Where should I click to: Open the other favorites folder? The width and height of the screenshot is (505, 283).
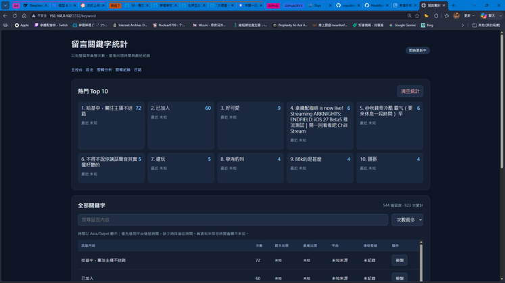point(486,25)
